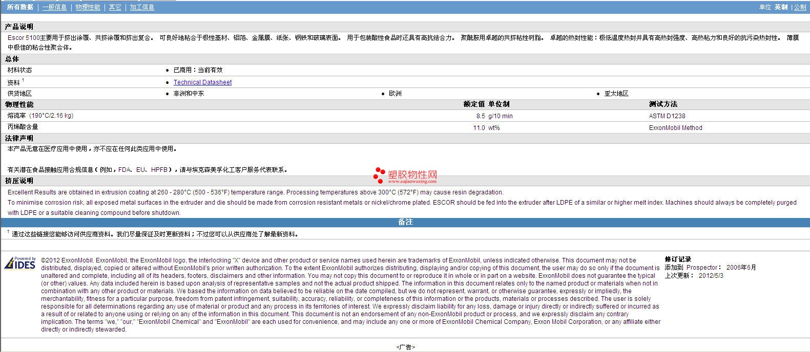Select the 材料状态 row label

click(x=19, y=70)
